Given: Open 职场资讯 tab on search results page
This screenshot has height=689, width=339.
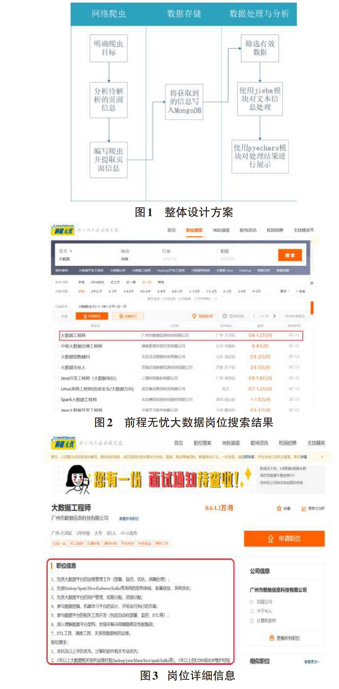Looking at the screenshot, I should click(248, 230).
